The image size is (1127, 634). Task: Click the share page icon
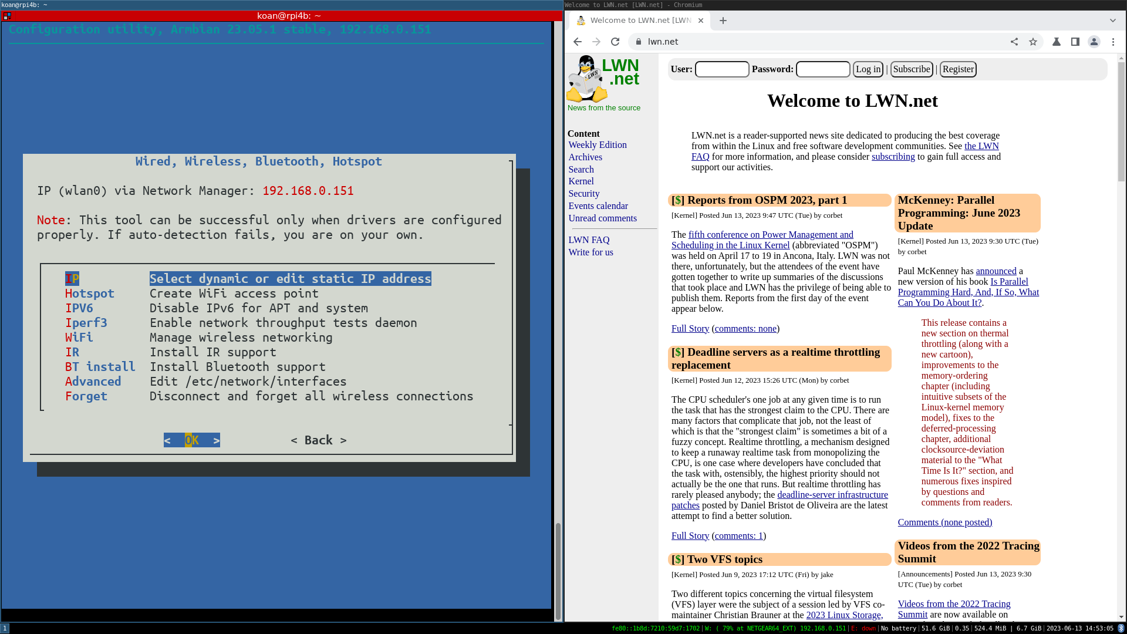[1014, 42]
